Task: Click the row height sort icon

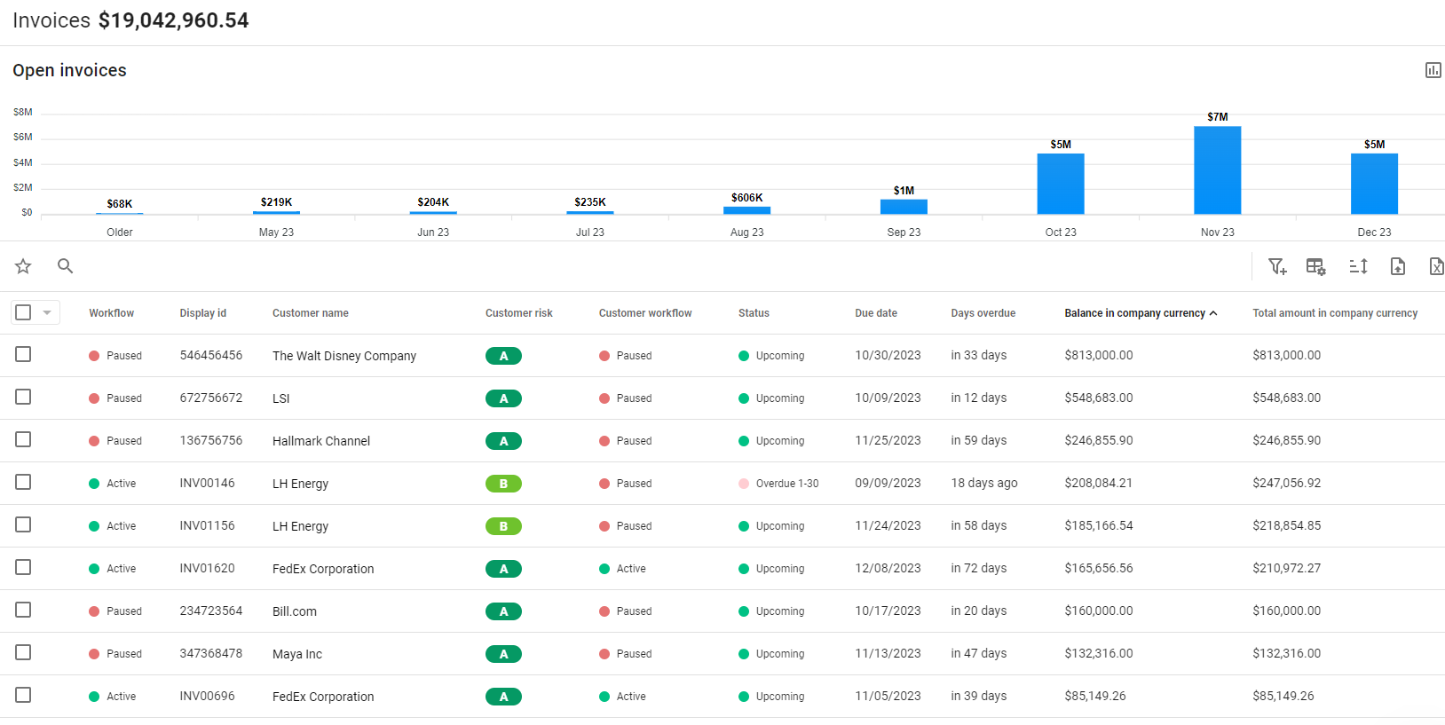Action: click(1358, 266)
